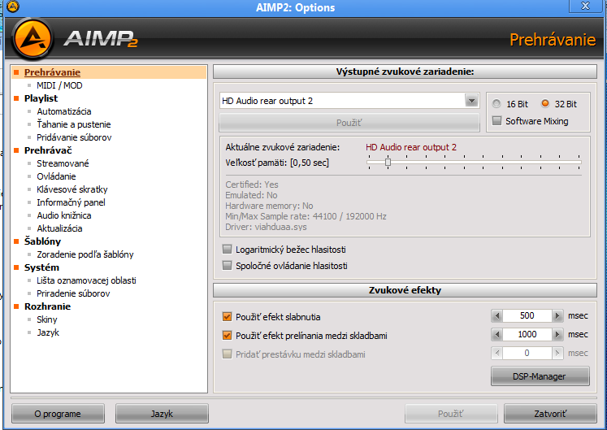Click the O programe button

[58, 414]
